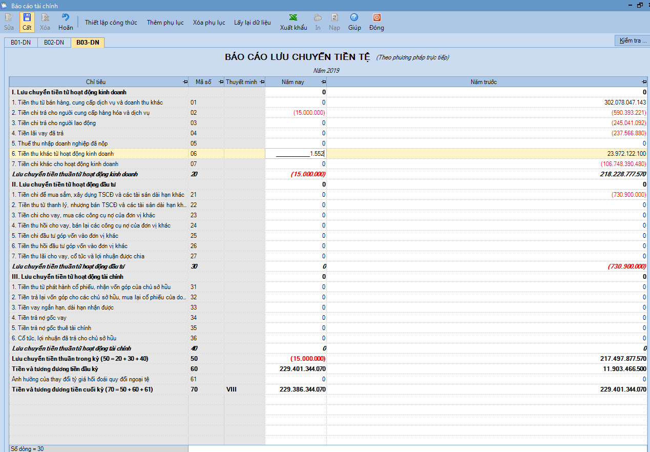Select Năm nay cell for code 01
The height and width of the screenshot is (452, 650).
coord(296,102)
